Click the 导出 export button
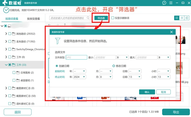Image resolution: width=191 pixels, height=117 pixels. click(x=176, y=112)
